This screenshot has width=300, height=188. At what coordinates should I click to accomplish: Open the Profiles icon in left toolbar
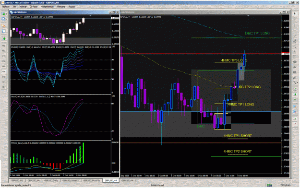3,19
